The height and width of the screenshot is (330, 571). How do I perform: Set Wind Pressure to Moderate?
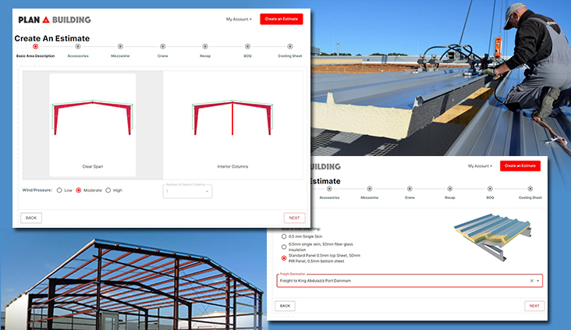[79, 190]
